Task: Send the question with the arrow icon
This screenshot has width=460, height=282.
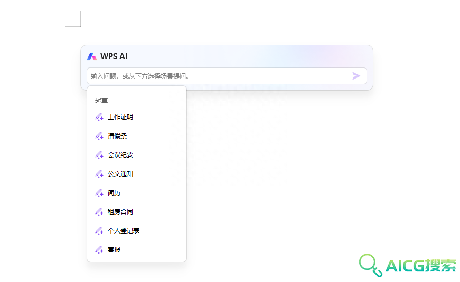Action: (356, 76)
